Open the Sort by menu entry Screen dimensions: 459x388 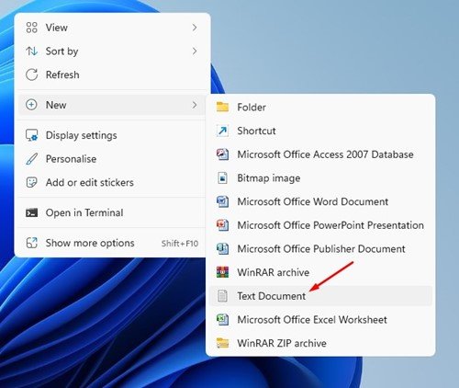coord(112,51)
